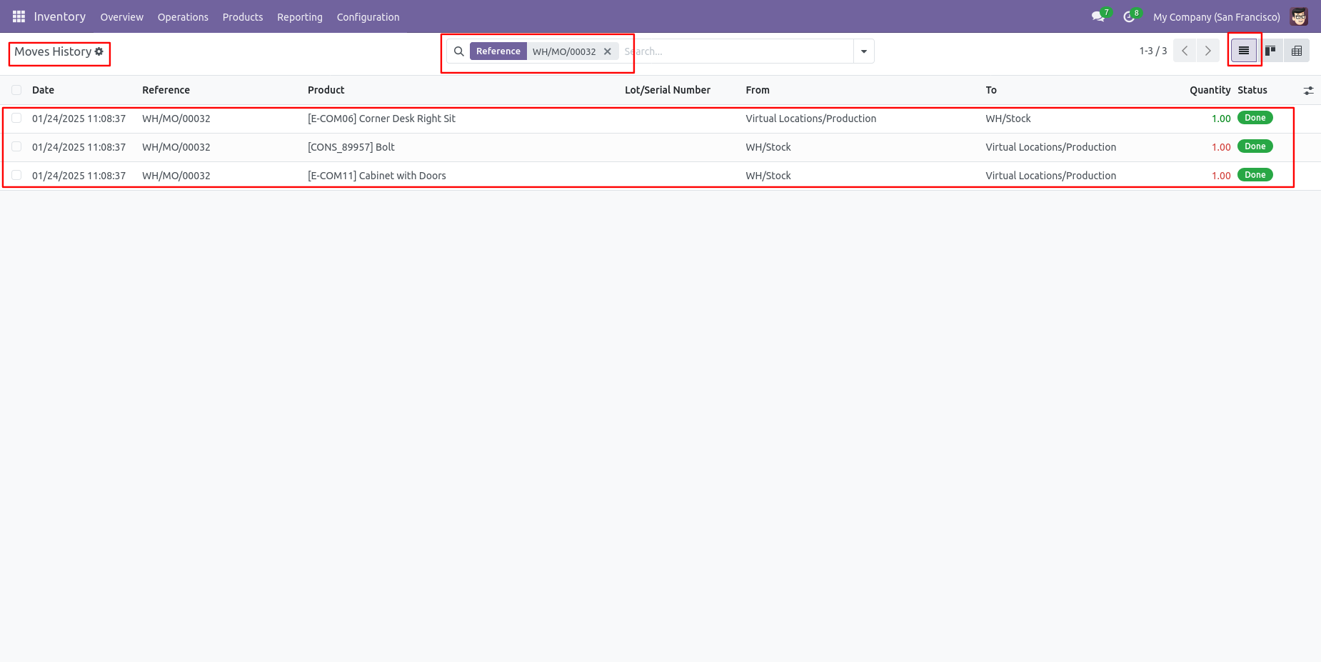Click Done status of Bolt row
The image size is (1321, 662).
tap(1255, 146)
